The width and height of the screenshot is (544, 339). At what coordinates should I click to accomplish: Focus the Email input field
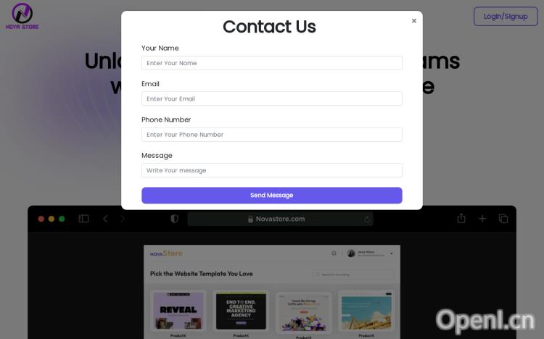272,99
